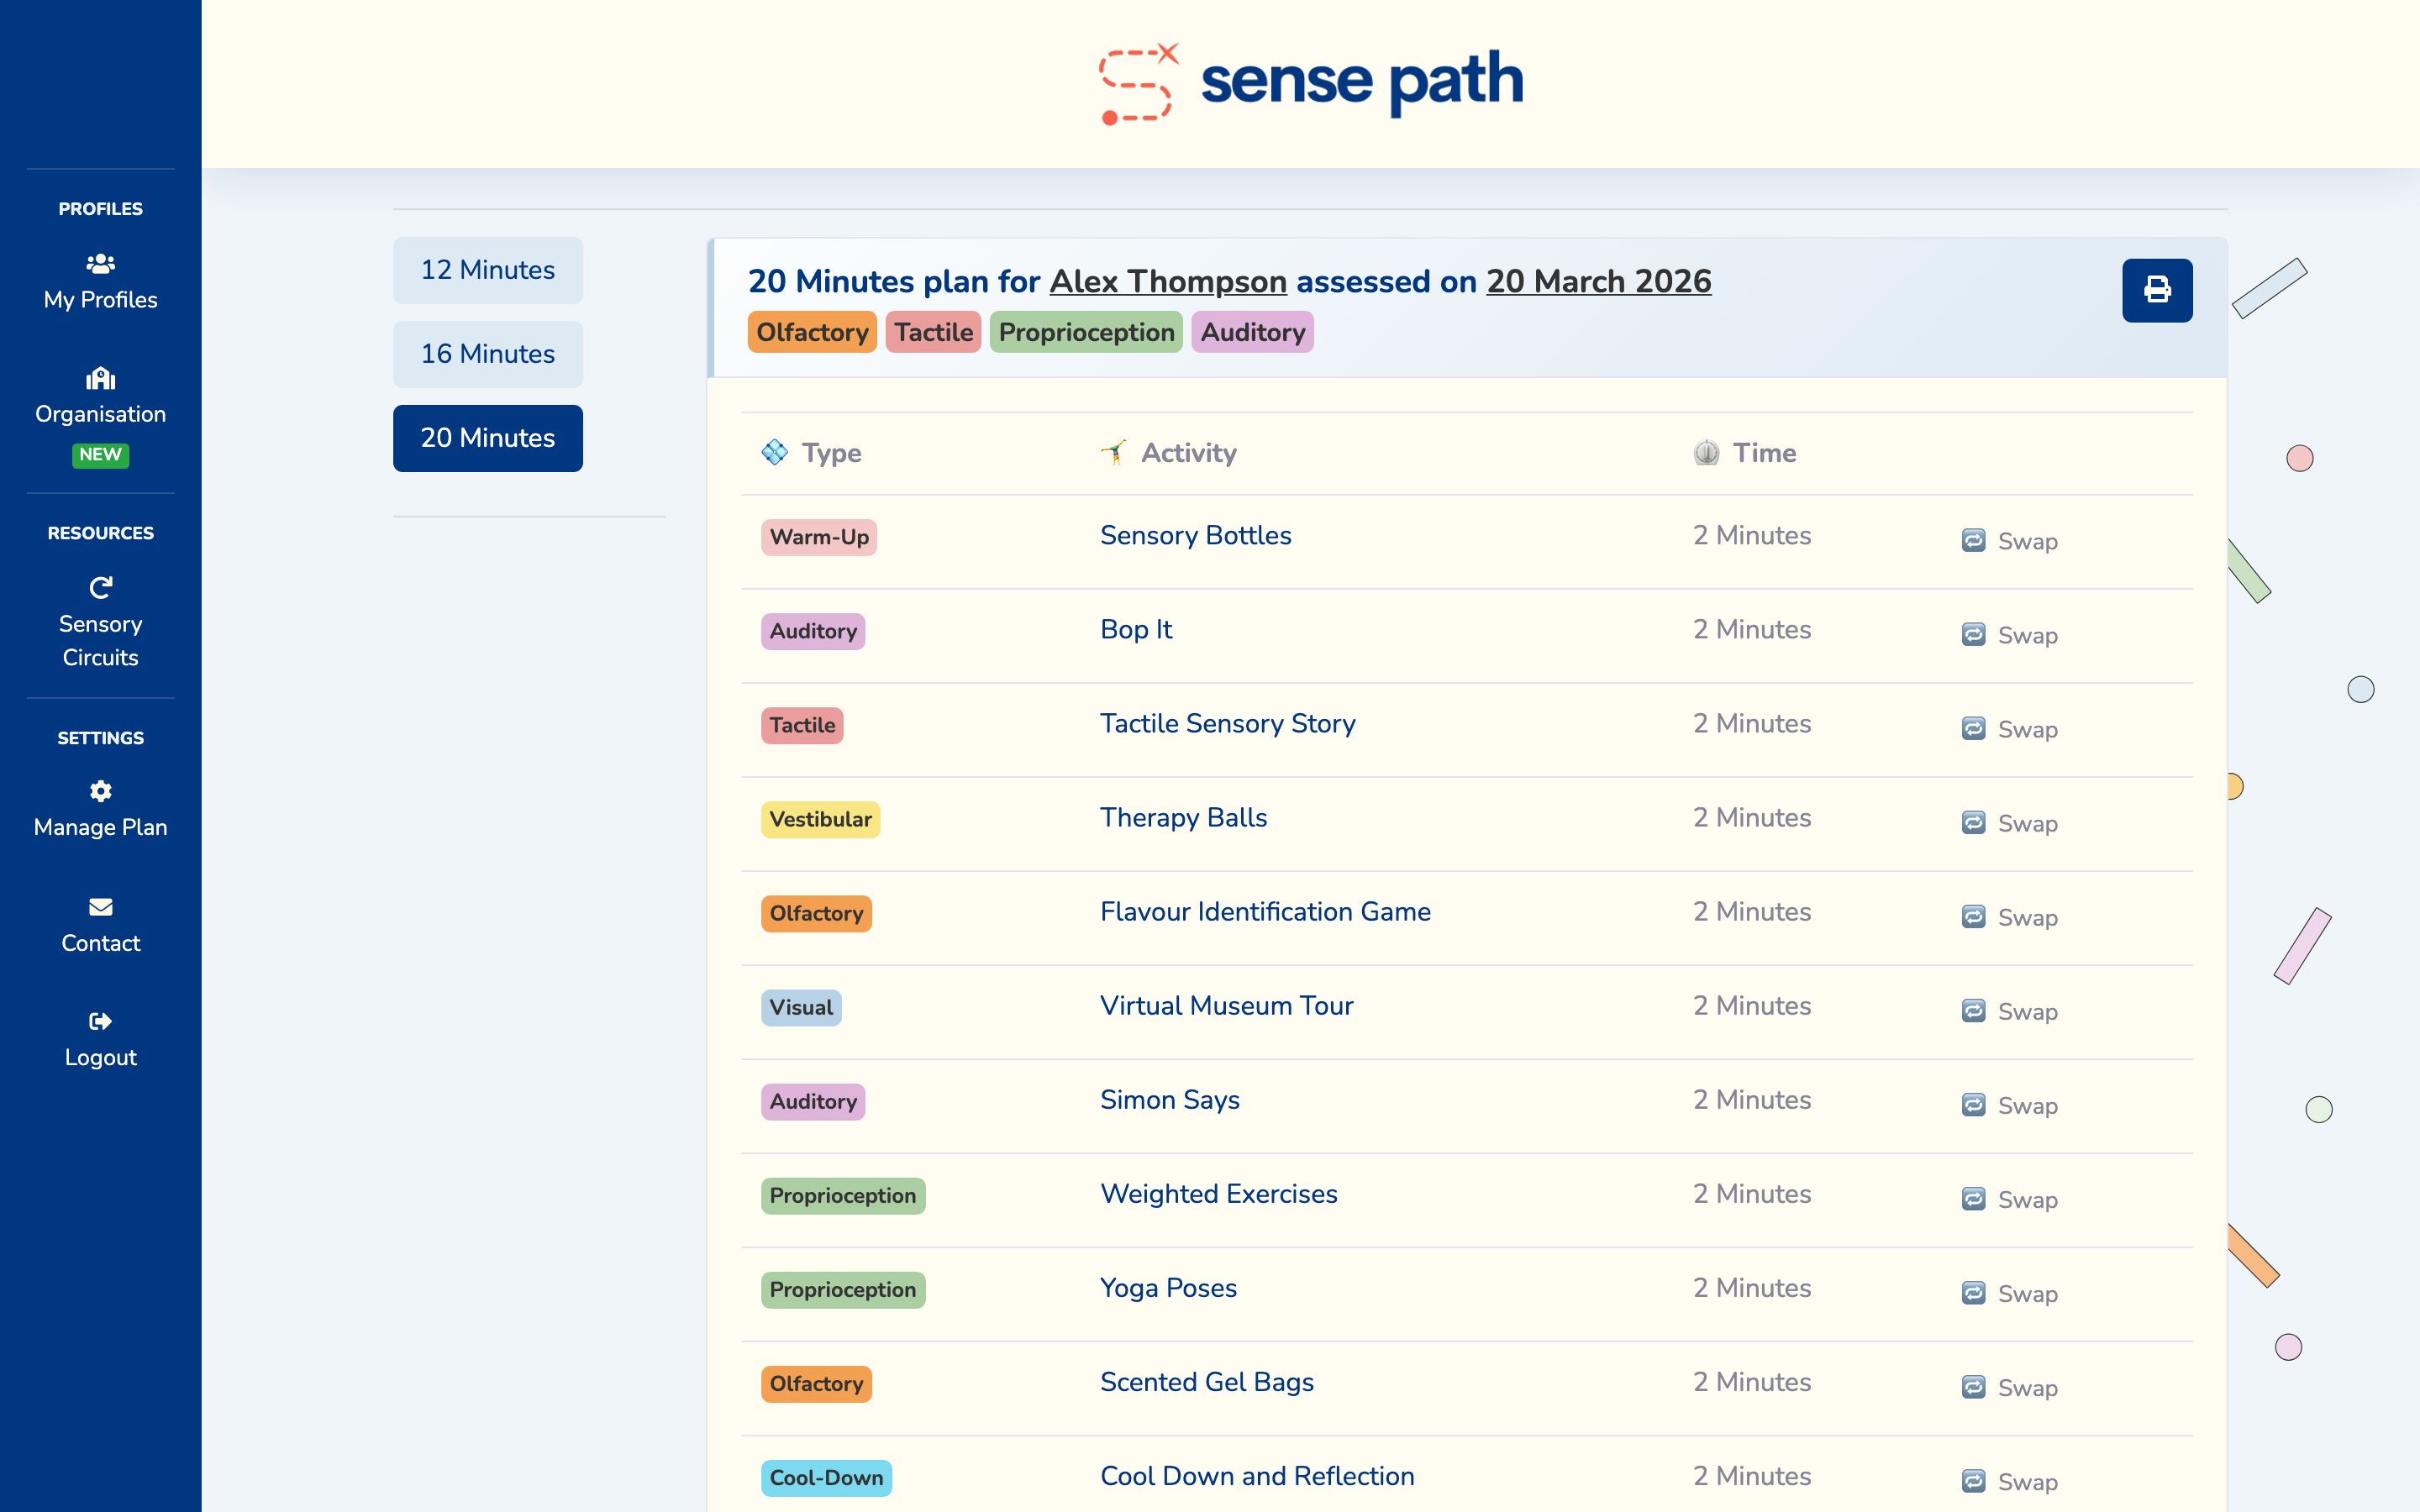The width and height of the screenshot is (2420, 1512).
Task: Open the Virtual Museum Tour activity
Action: click(x=1226, y=1005)
